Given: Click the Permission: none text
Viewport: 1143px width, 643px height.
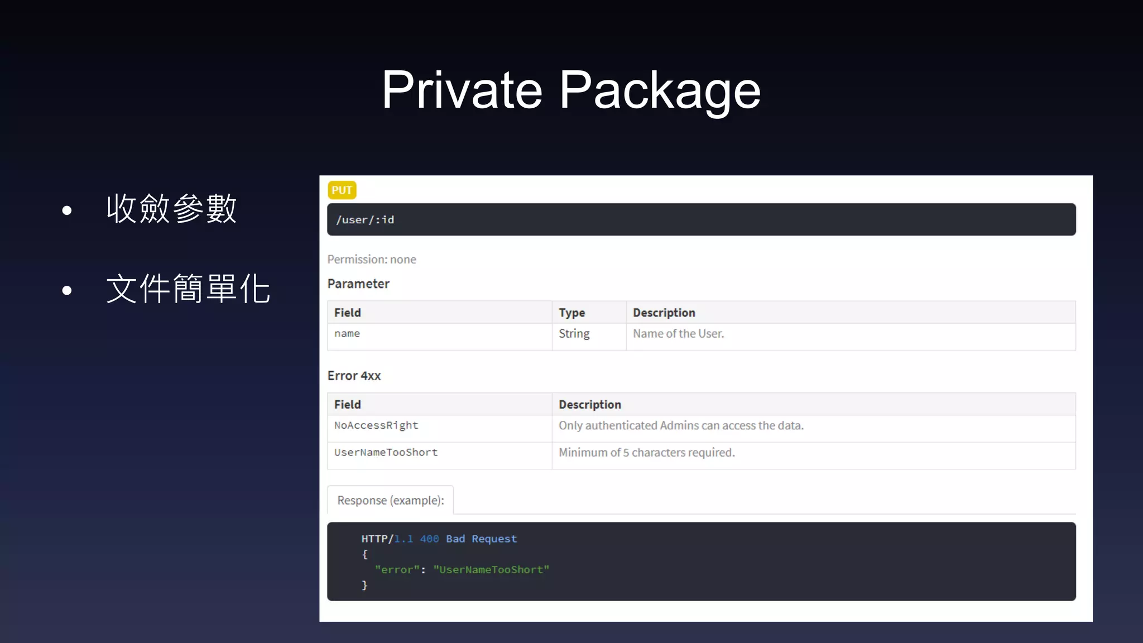Looking at the screenshot, I should 372,259.
